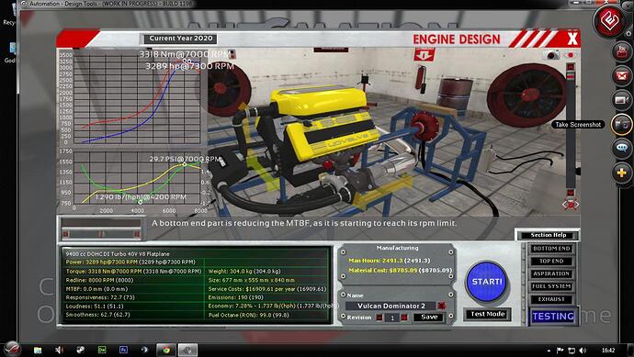
Task: Decrease the Revision number
Action: point(379,318)
